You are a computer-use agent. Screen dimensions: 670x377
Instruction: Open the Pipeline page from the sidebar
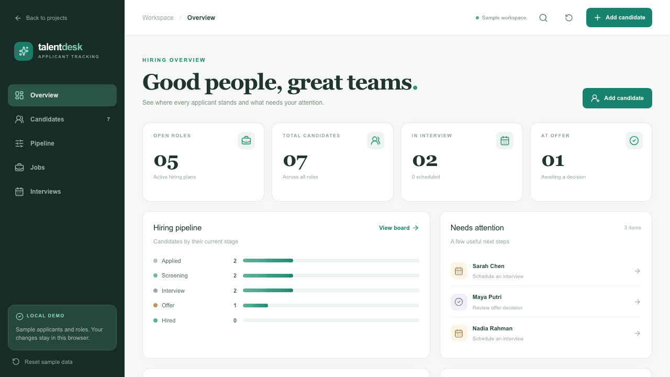coord(62,143)
